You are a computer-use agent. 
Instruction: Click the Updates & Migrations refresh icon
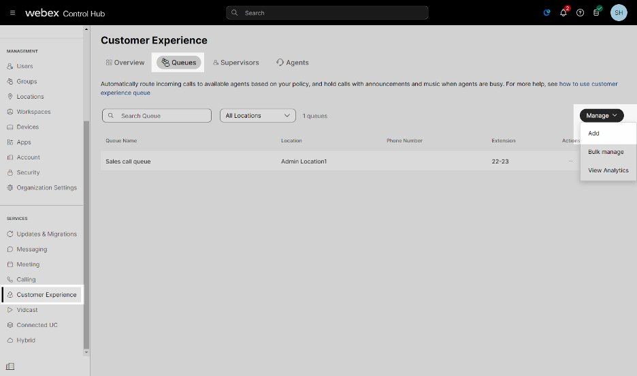coord(10,234)
